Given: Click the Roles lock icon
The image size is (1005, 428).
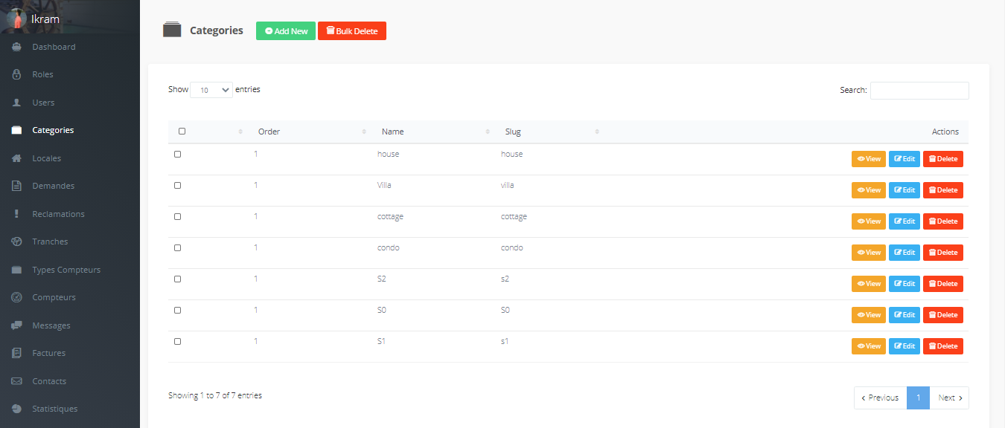Looking at the screenshot, I should [x=16, y=74].
